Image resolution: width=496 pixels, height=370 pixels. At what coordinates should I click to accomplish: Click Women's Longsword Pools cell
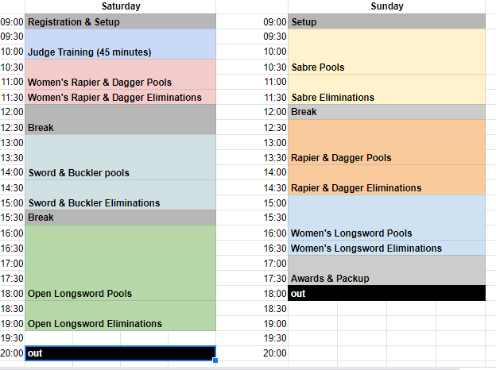point(386,218)
